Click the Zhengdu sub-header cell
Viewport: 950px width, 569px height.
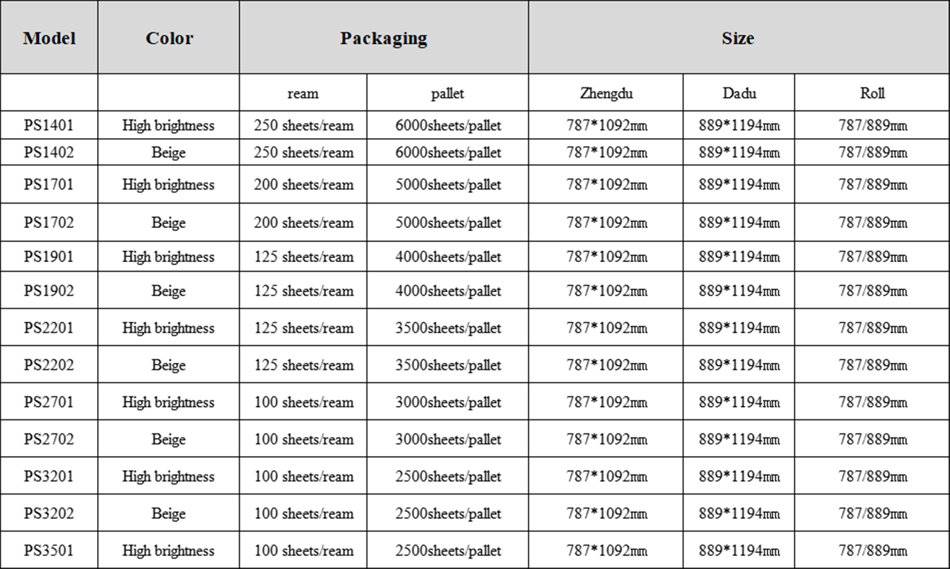click(x=606, y=93)
